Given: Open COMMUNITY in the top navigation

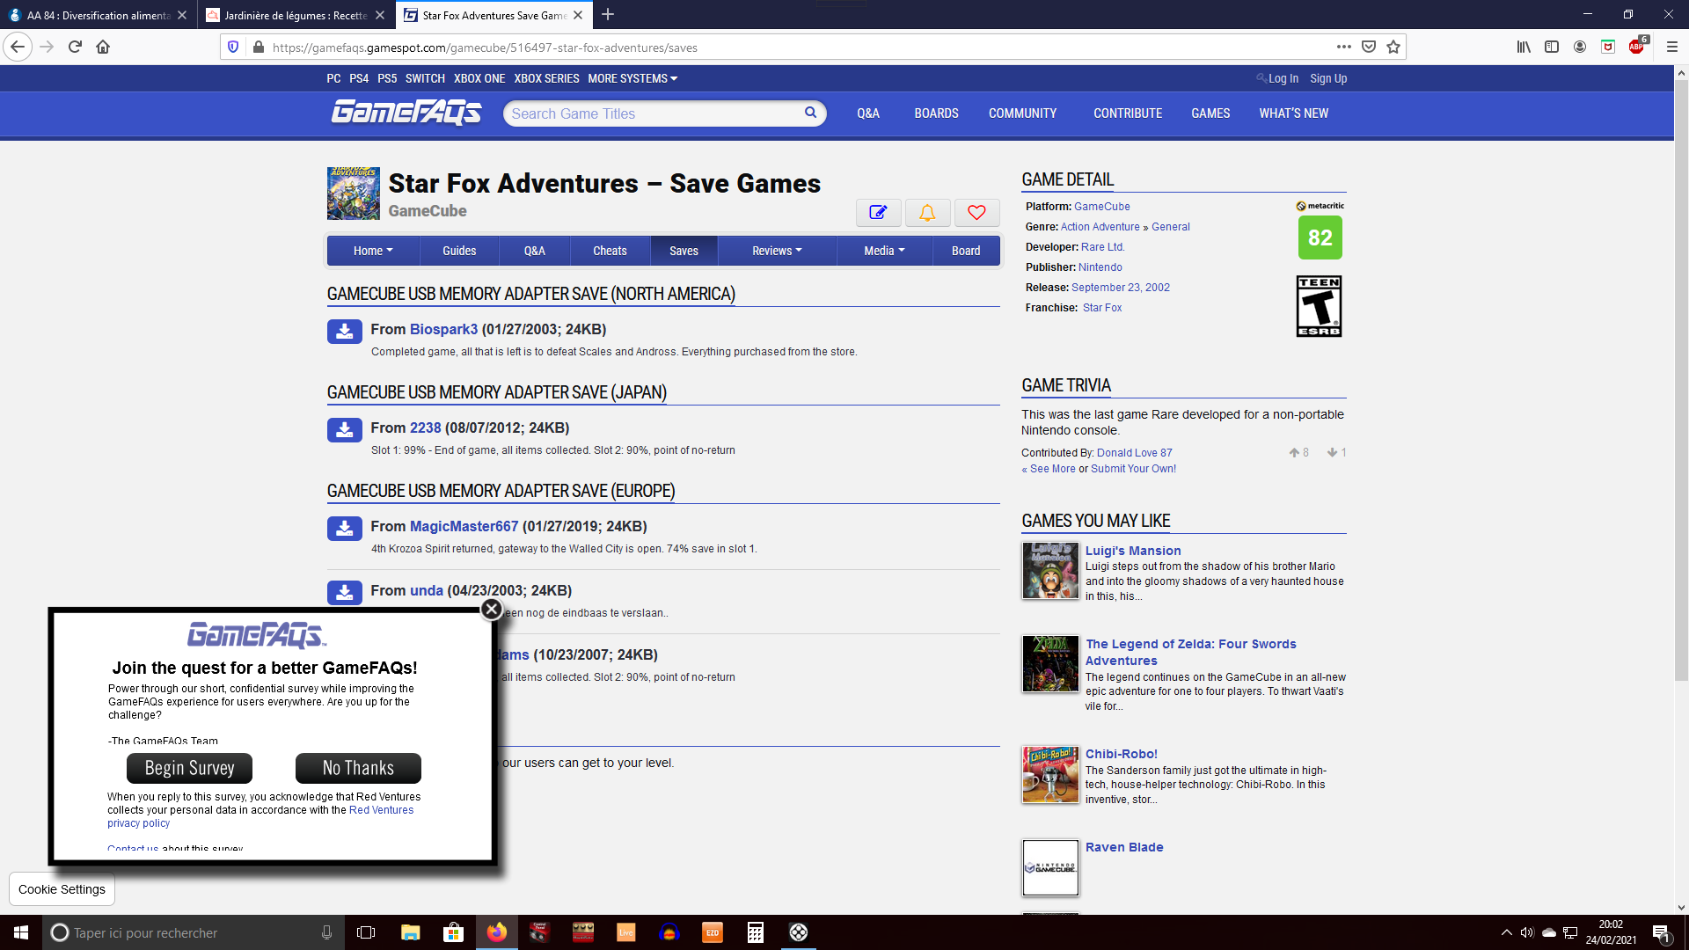Looking at the screenshot, I should tap(1022, 113).
